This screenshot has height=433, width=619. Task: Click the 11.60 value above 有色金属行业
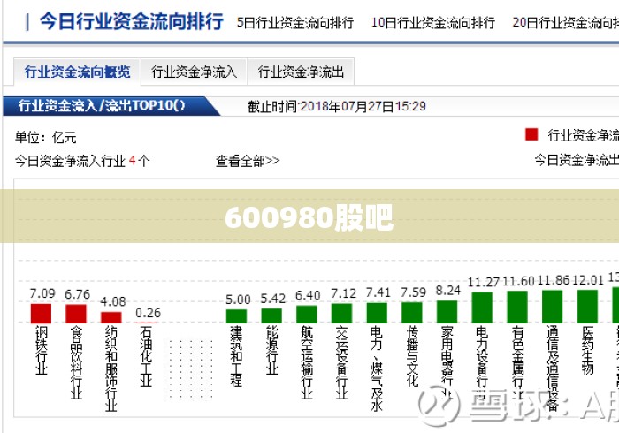click(x=518, y=281)
